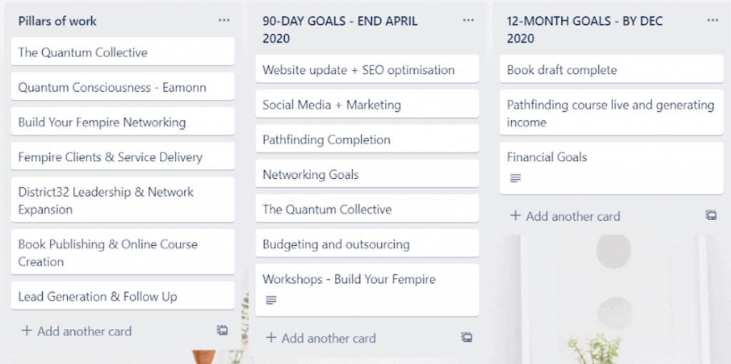Edit the Pillars of work list title
This screenshot has width=731, height=364.
57,21
